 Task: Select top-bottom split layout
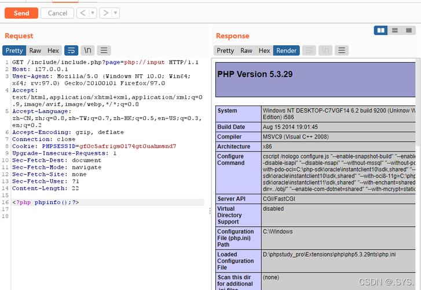[395, 30]
